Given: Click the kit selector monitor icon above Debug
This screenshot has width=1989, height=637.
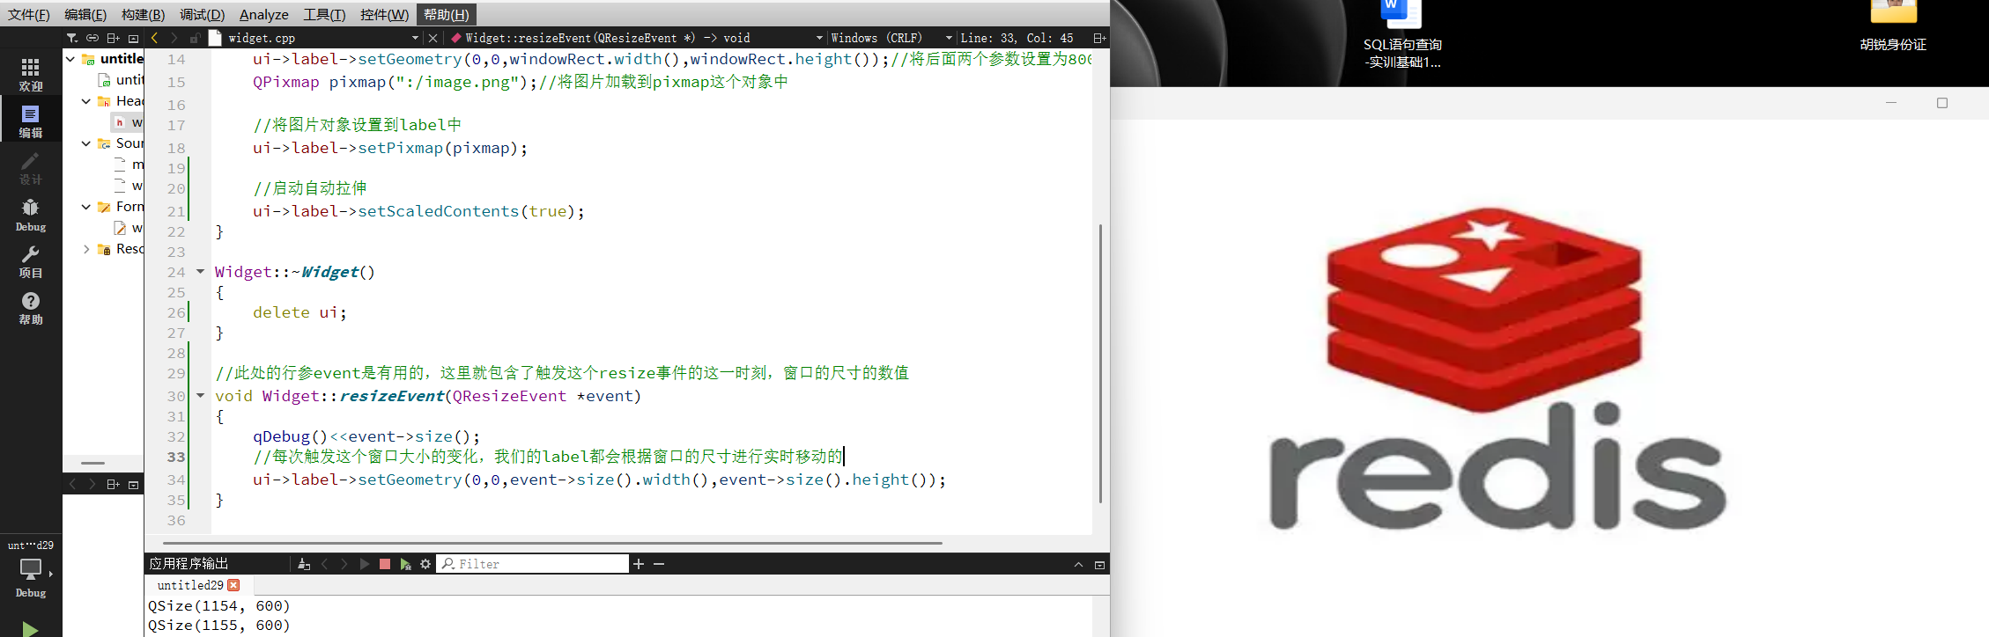Looking at the screenshot, I should pyautogui.click(x=31, y=570).
